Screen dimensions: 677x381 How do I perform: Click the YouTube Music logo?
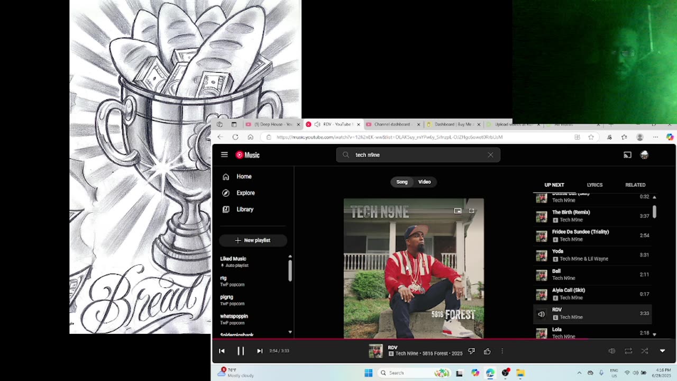(248, 155)
